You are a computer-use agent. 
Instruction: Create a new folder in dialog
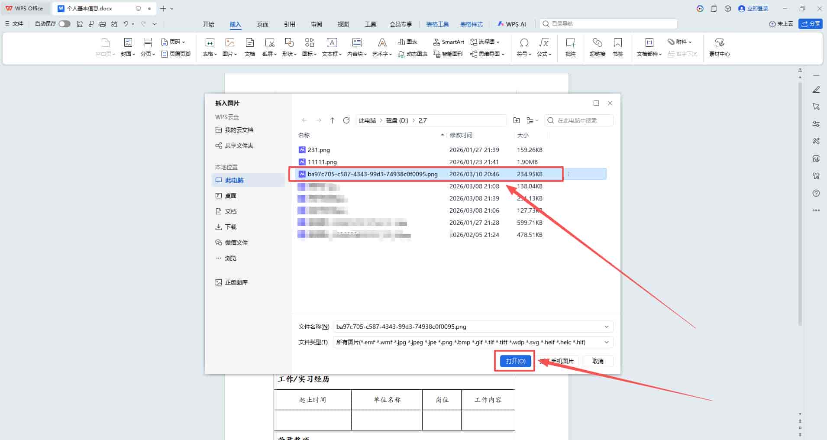click(516, 120)
